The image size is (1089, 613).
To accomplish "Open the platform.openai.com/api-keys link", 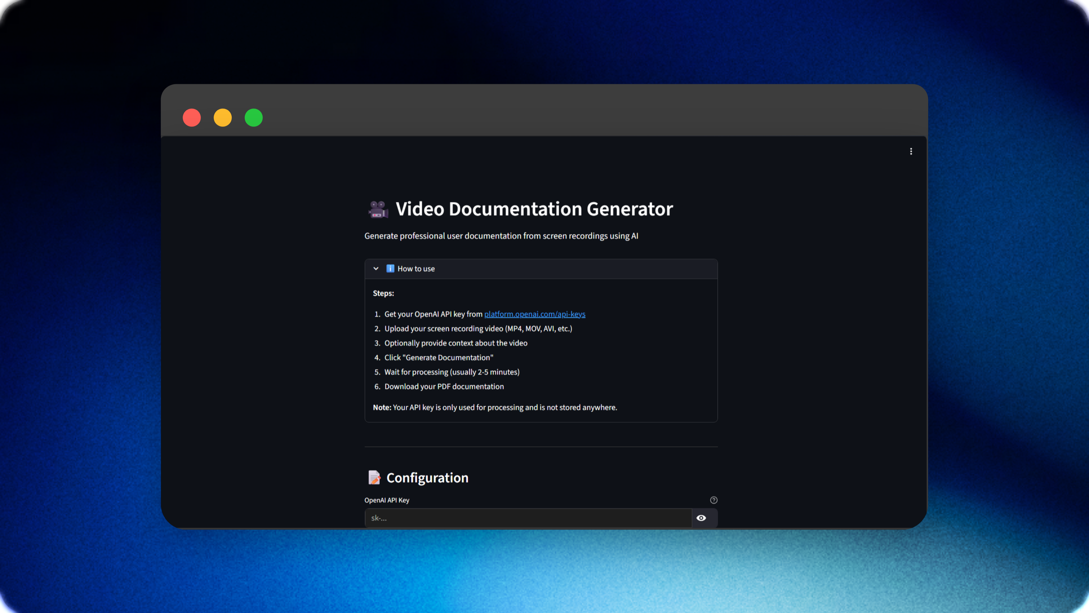I will [x=535, y=314].
